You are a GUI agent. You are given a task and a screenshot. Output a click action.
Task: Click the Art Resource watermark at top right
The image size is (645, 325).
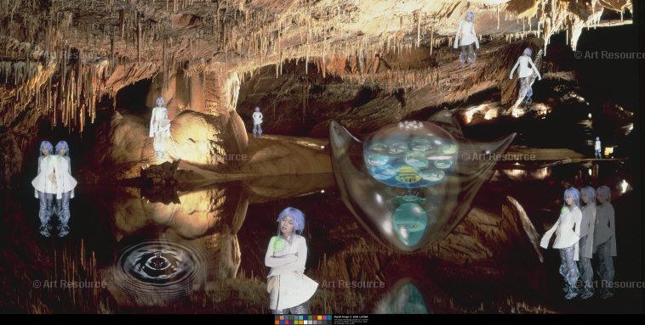(609, 54)
